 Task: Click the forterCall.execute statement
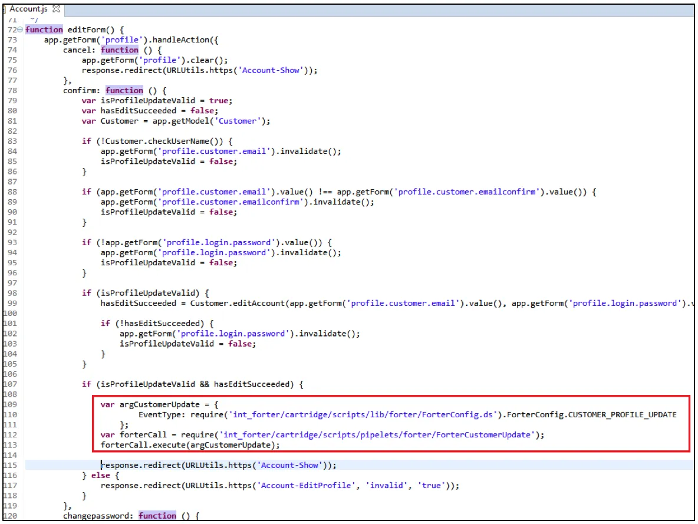pos(190,445)
